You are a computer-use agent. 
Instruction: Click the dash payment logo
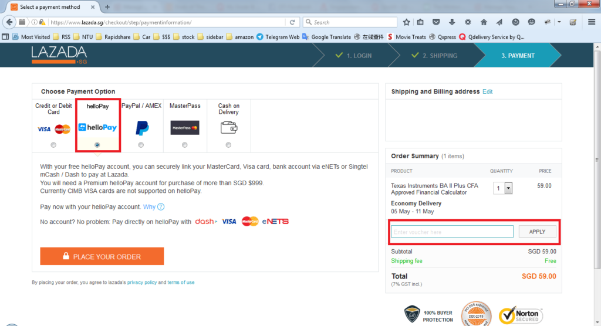(206, 222)
